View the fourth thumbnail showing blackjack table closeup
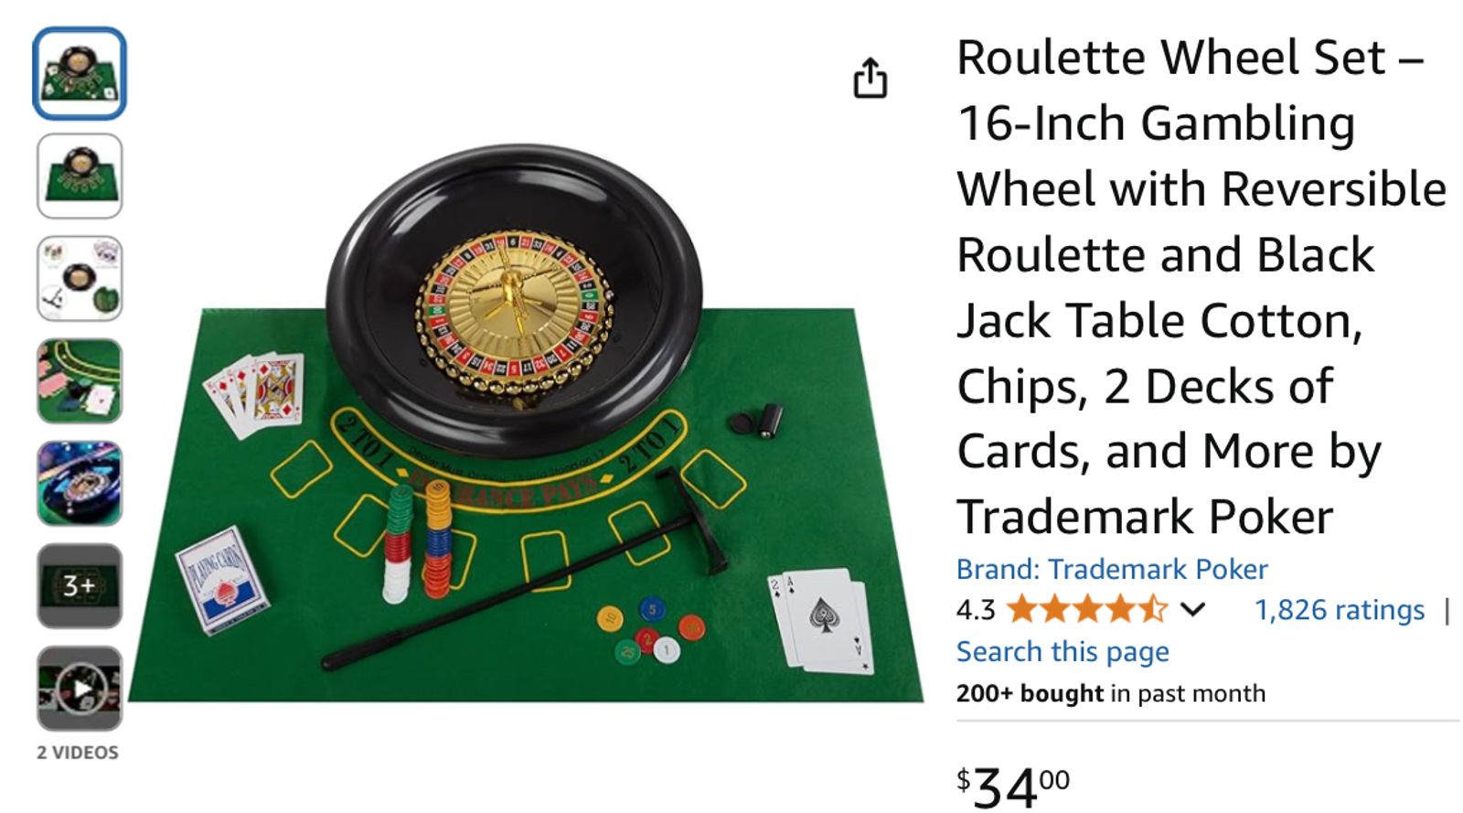 coord(80,380)
